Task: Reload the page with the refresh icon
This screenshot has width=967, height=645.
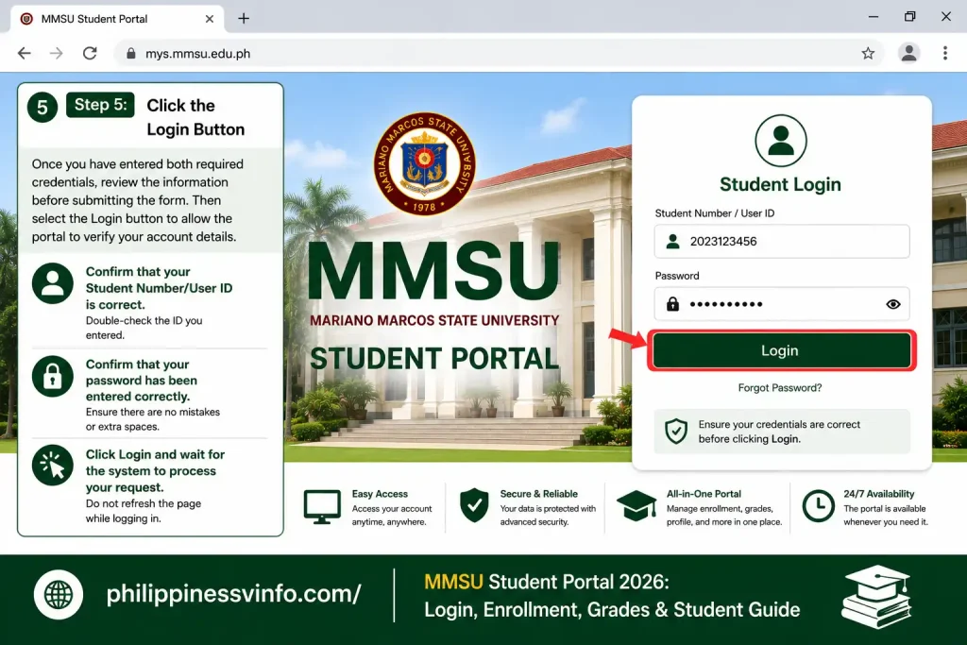Action: [x=90, y=54]
